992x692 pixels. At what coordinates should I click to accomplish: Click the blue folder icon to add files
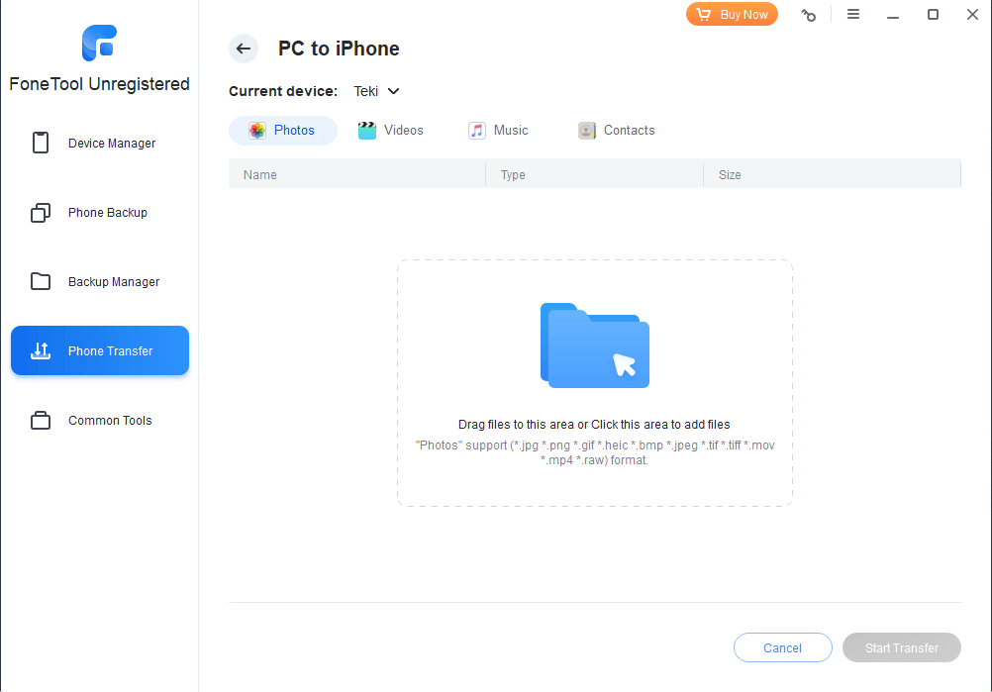(595, 346)
